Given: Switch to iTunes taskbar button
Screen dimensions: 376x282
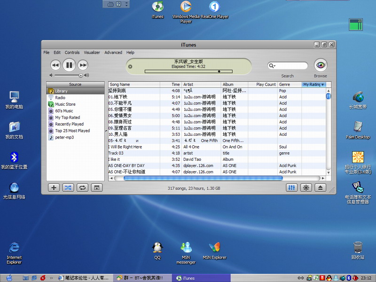Looking at the screenshot, I should coord(202,278).
